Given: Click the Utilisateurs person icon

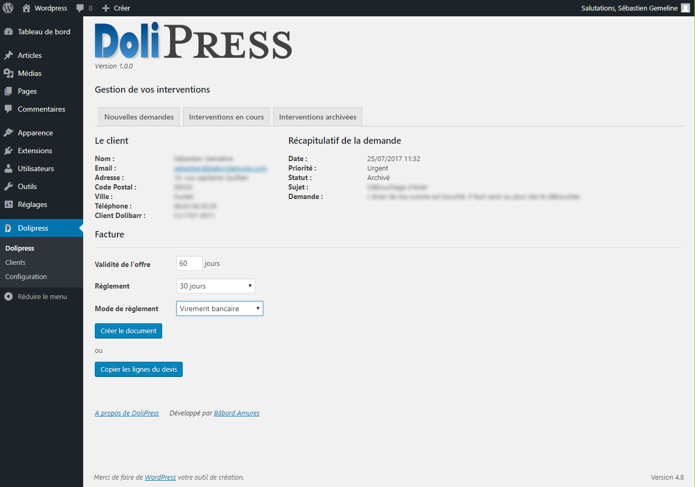Looking at the screenshot, I should pos(8,168).
